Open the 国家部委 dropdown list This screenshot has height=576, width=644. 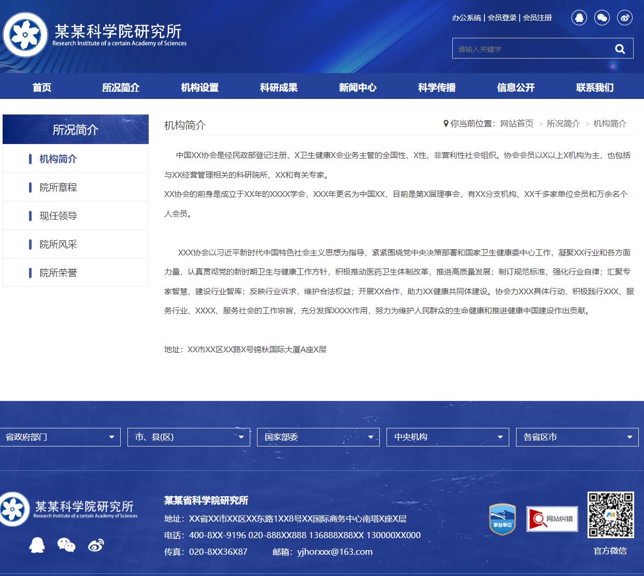318,437
